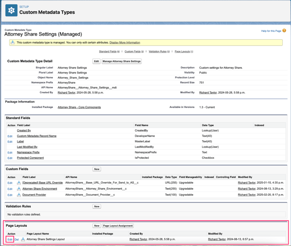Click managed package icon in yellow banner
Viewport: 291px width, 246px height.
(13, 43)
